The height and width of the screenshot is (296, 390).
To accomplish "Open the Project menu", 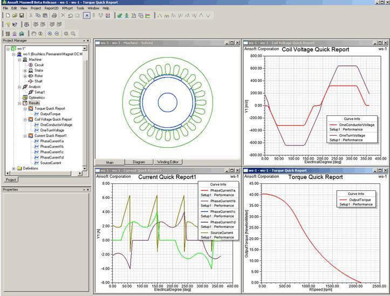I will [36, 8].
